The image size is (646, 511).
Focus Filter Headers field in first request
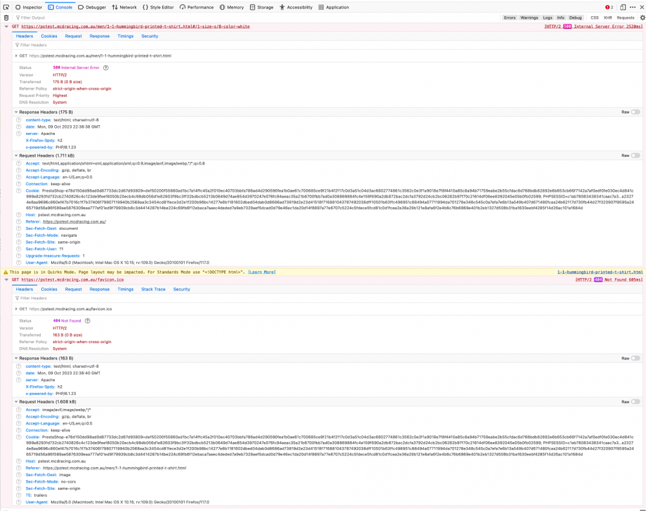(328, 45)
